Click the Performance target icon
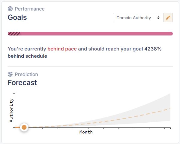180x144 pixels. 10,9
